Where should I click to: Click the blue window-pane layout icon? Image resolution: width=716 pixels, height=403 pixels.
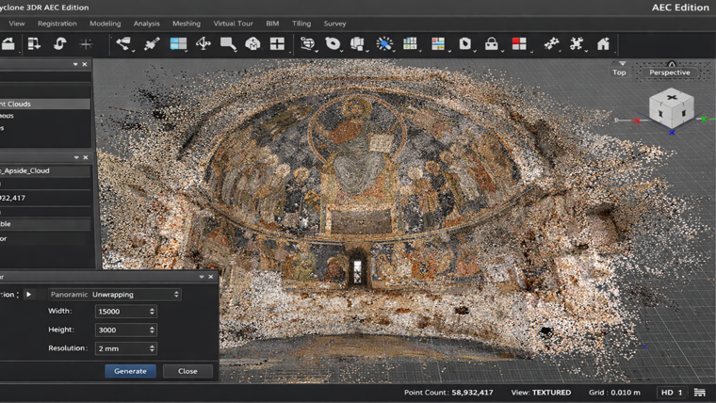point(178,44)
